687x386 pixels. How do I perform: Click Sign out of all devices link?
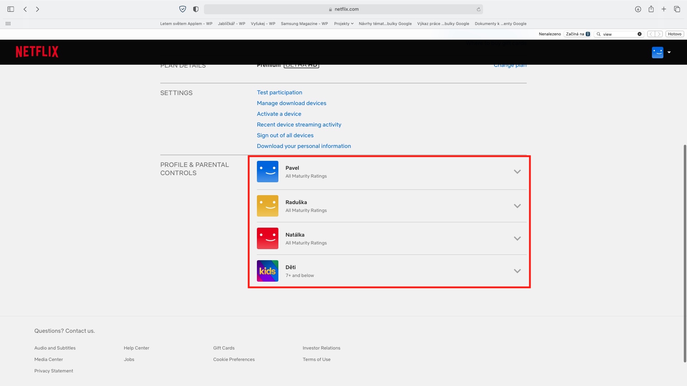point(285,135)
